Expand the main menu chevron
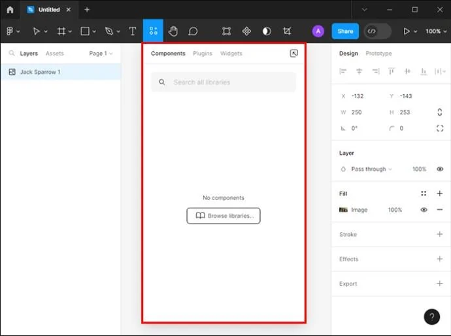Image resolution: width=451 pixels, height=336 pixels. tap(18, 31)
